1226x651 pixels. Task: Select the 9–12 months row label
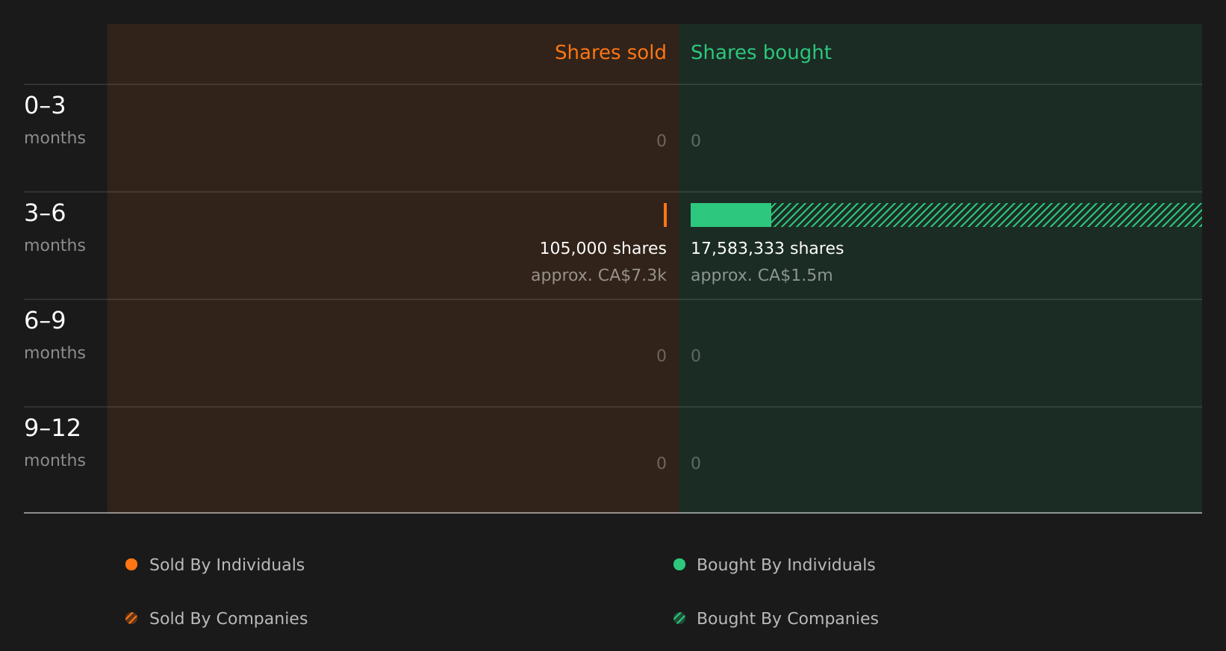tap(55, 443)
